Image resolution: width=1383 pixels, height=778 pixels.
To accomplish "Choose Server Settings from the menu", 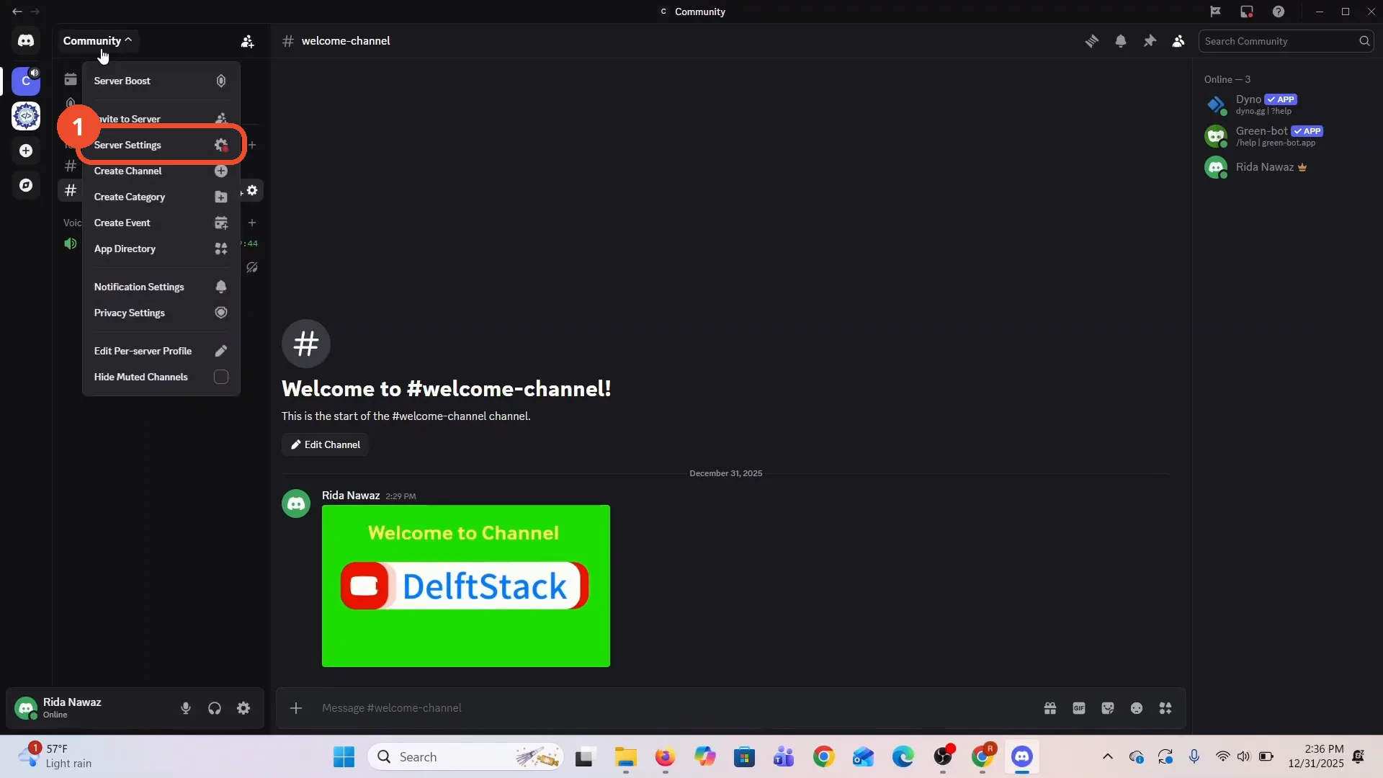I will click(x=161, y=145).
